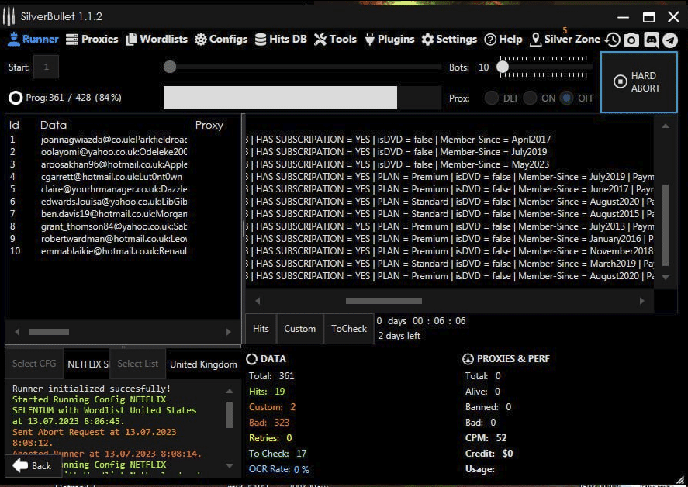688x487 pixels.
Task: Select the ON proxy radio button
Action: [x=530, y=98]
